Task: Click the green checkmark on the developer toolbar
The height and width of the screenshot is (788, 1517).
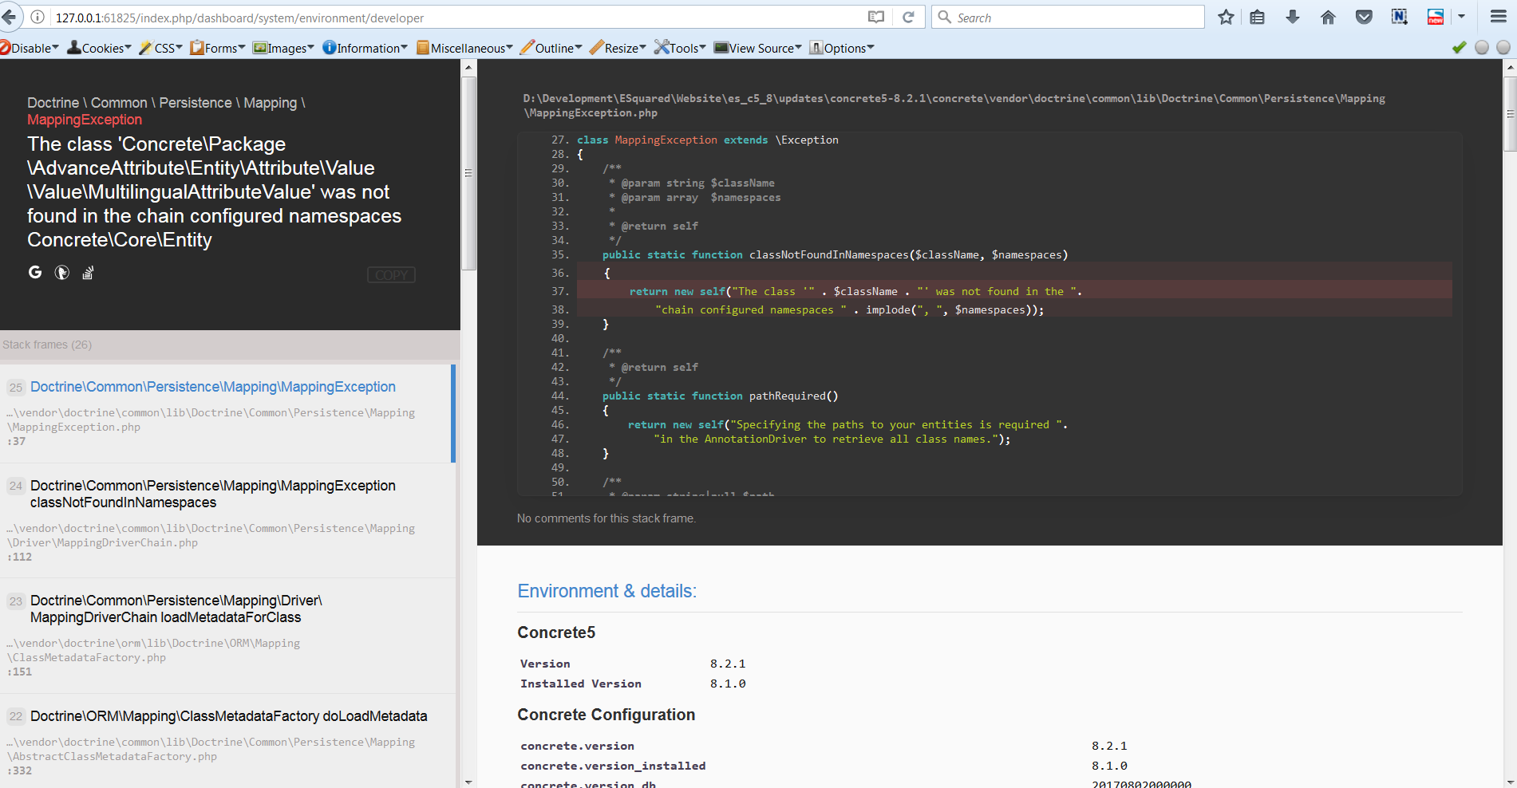Action: pyautogui.click(x=1460, y=48)
